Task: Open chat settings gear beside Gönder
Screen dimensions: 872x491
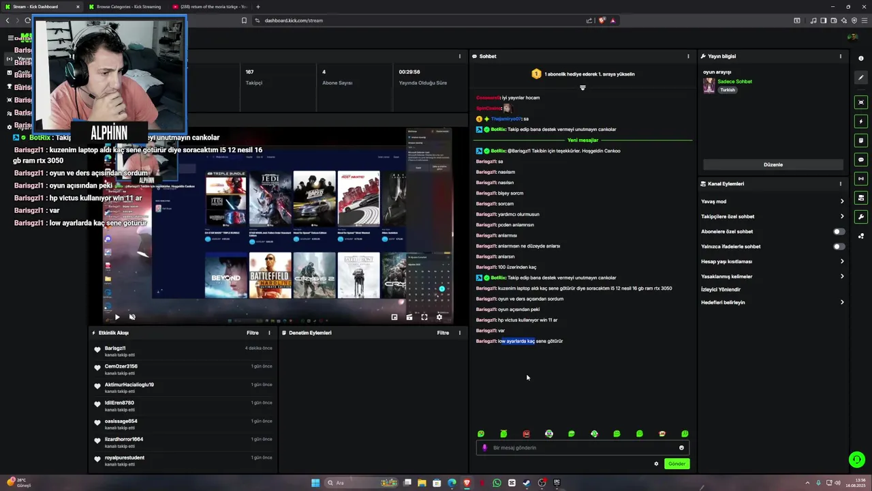Action: pyautogui.click(x=657, y=464)
